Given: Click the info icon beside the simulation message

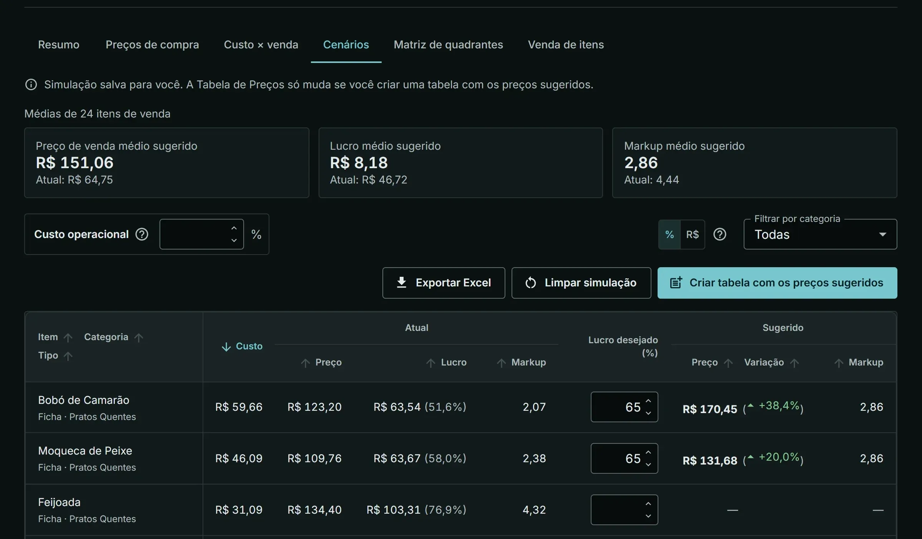Looking at the screenshot, I should pyautogui.click(x=31, y=84).
